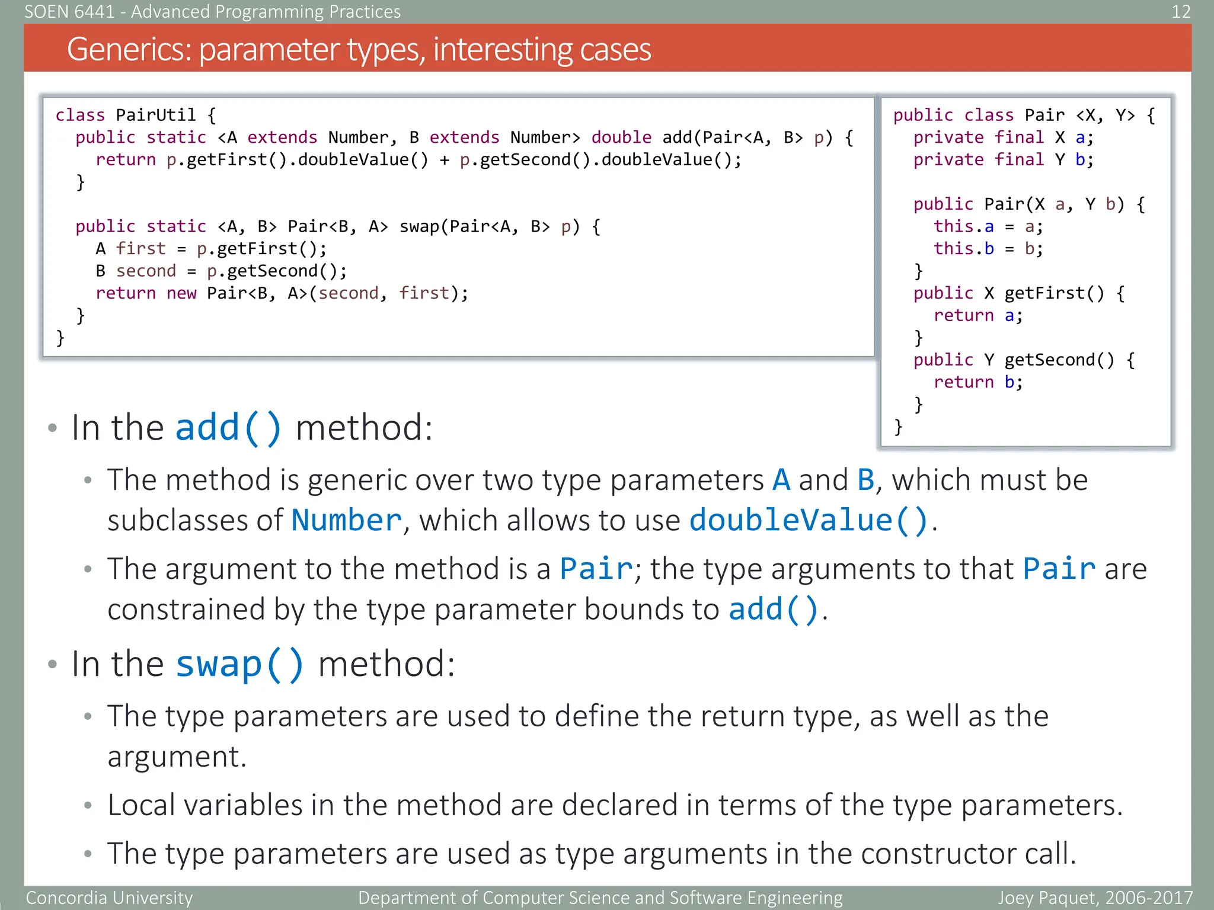Click the line 'this.a = a;'

click(988, 226)
